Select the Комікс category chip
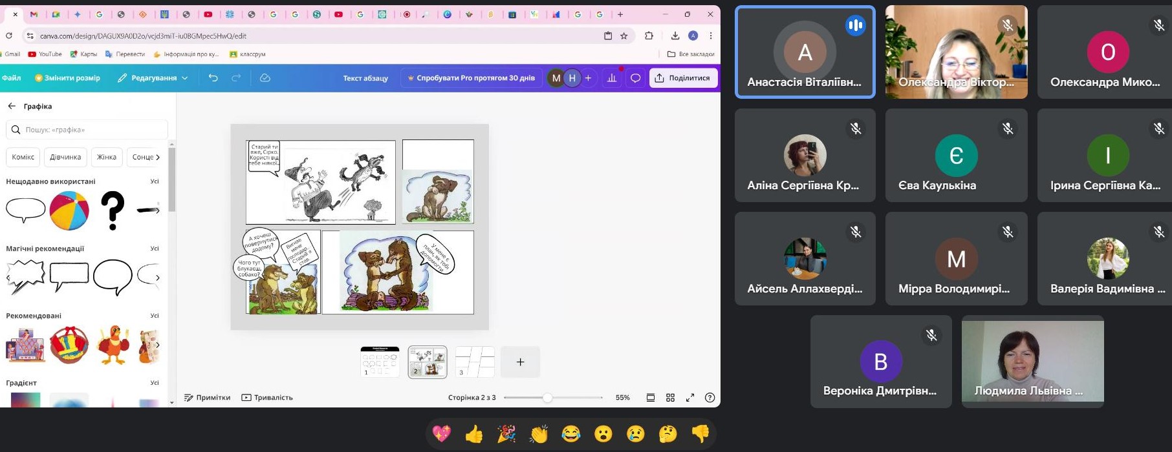 pos(23,157)
